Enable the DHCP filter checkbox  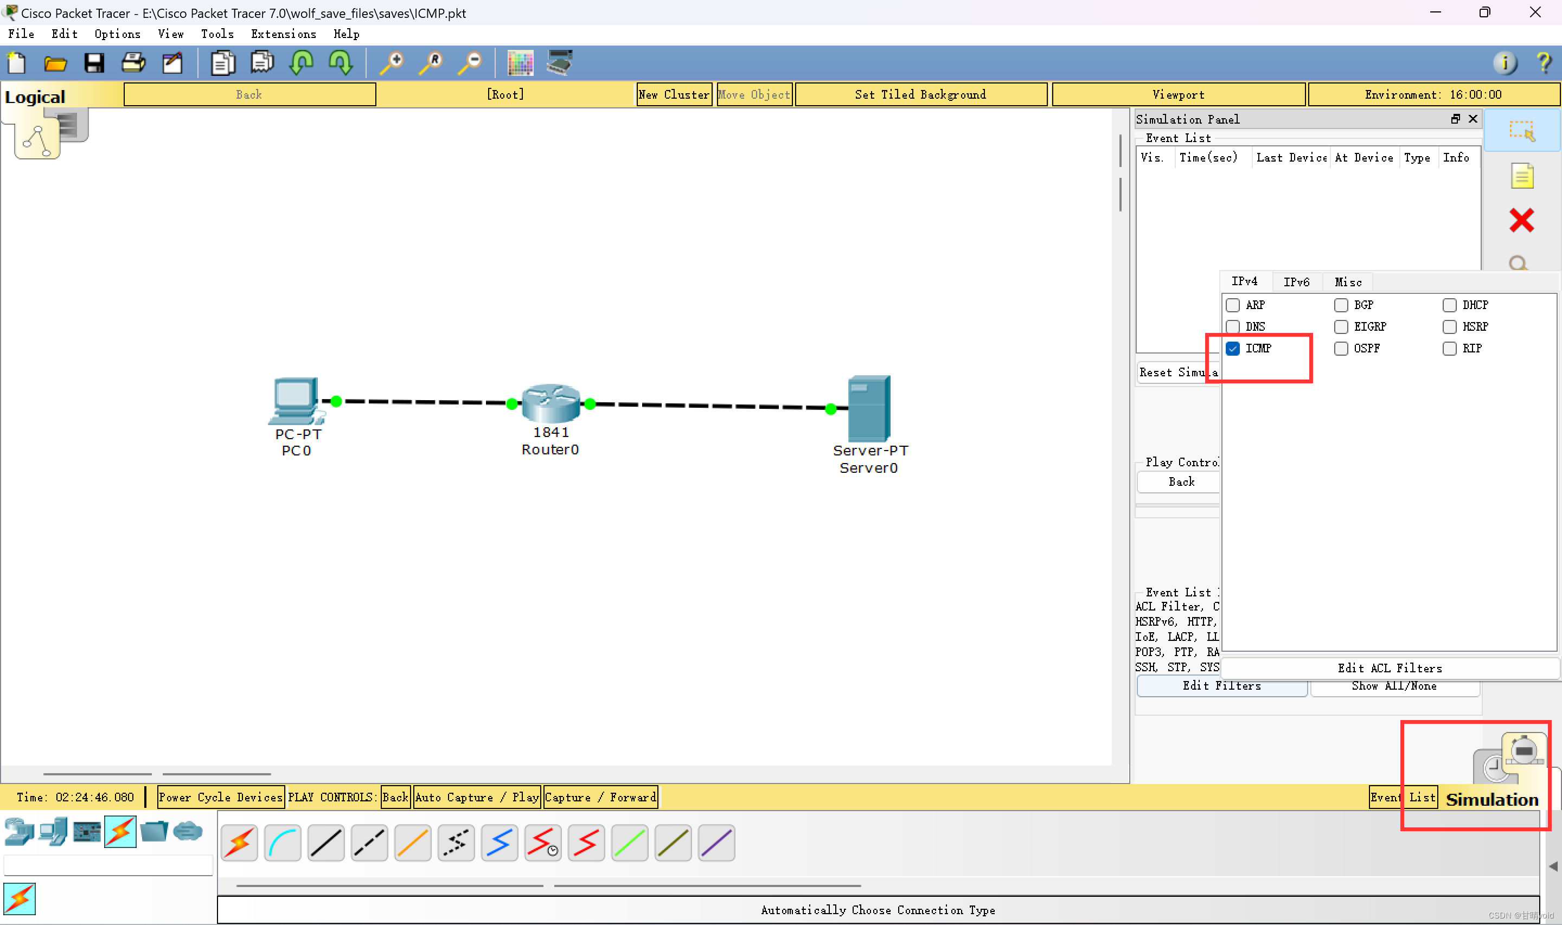1450,305
